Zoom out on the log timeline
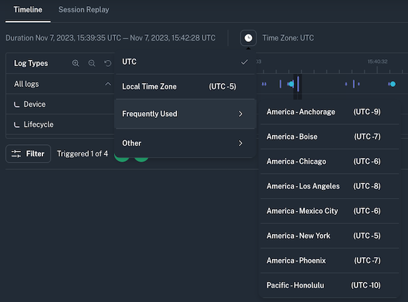 pyautogui.click(x=92, y=63)
